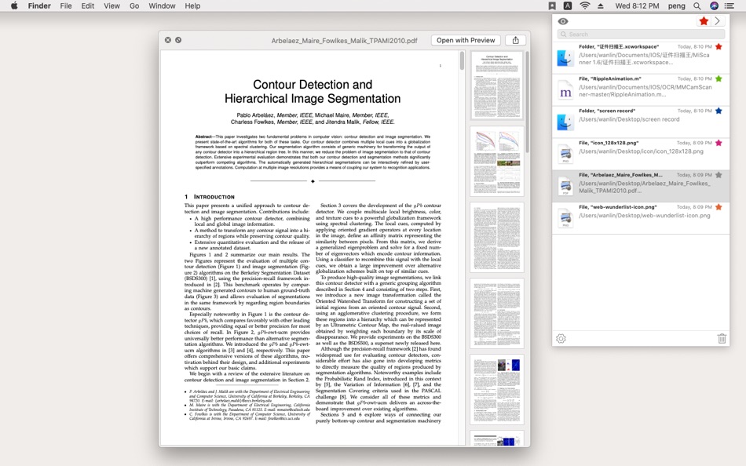Select the File "icon_128x128.png" entry title
The image size is (746, 466).
click(609, 143)
